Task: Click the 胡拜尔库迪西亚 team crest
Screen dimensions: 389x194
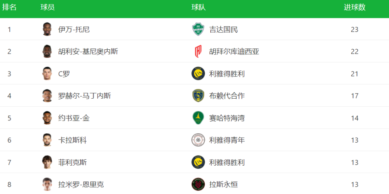Action: click(x=198, y=51)
